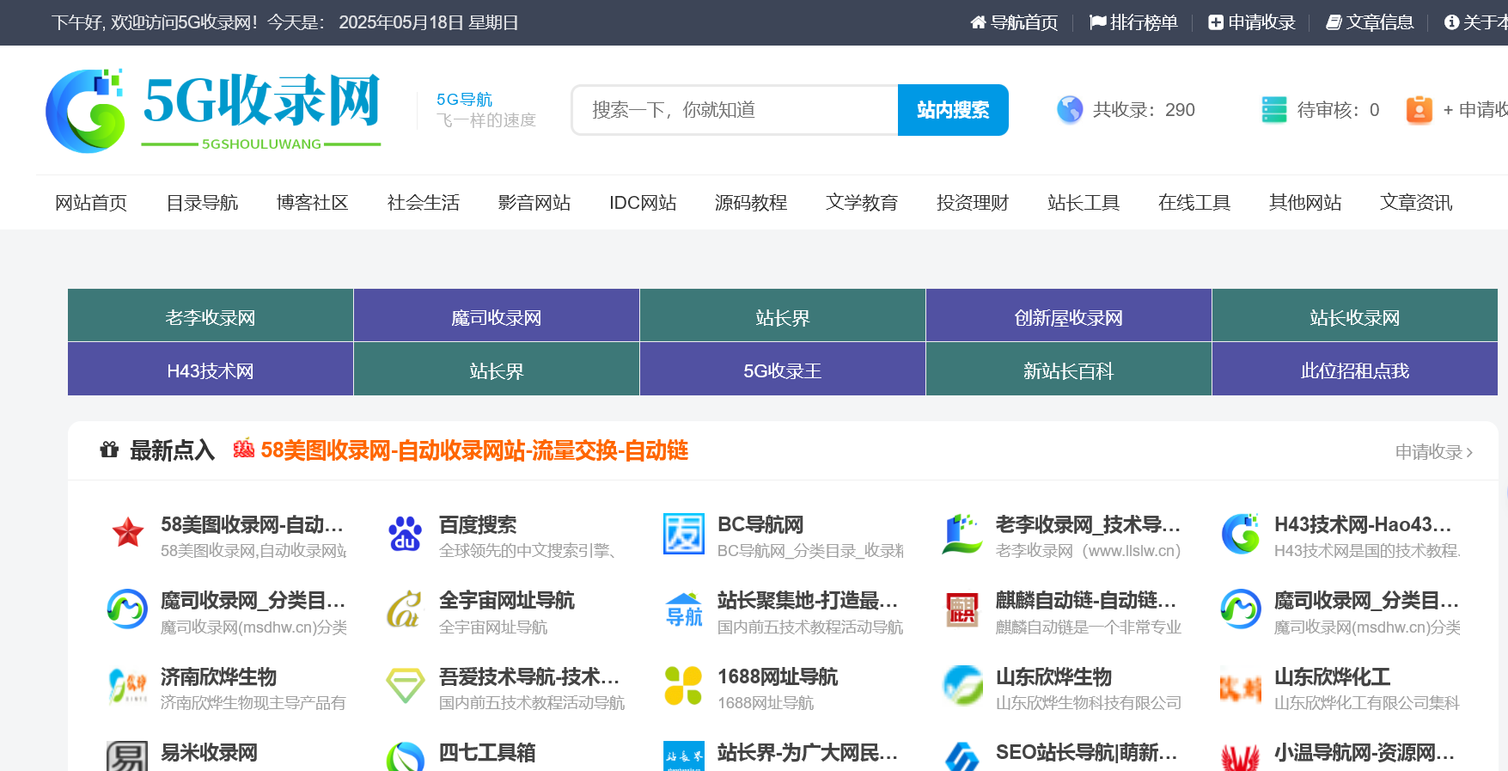The height and width of the screenshot is (771, 1508).
Task: Click the info icon beside 关于
Action: coord(1452,22)
